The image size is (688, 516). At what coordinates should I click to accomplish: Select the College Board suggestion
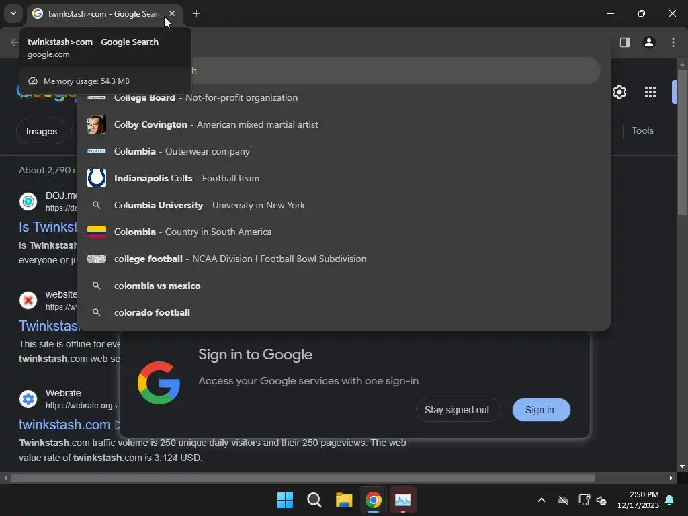(343, 97)
